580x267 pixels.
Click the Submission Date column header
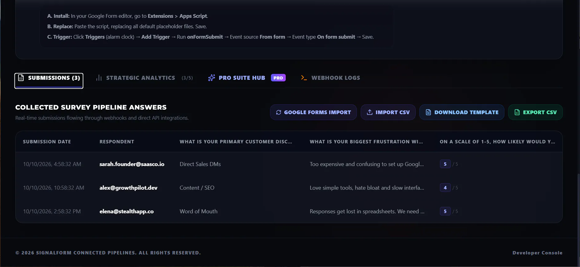click(x=47, y=142)
